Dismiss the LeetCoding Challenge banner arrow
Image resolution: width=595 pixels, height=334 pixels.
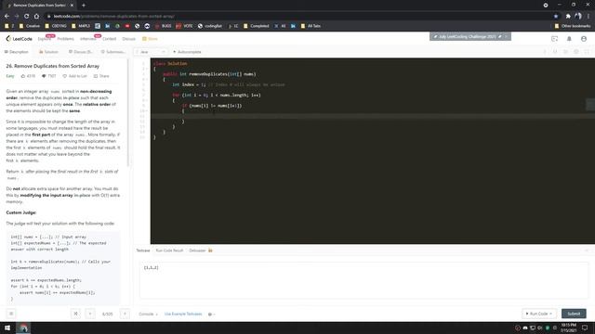[506, 37]
